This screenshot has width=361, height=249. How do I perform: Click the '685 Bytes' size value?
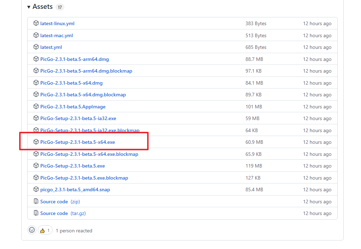[256, 47]
